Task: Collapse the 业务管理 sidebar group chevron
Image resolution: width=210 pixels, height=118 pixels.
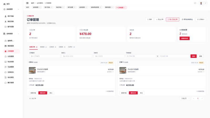Action: (x=18, y=34)
